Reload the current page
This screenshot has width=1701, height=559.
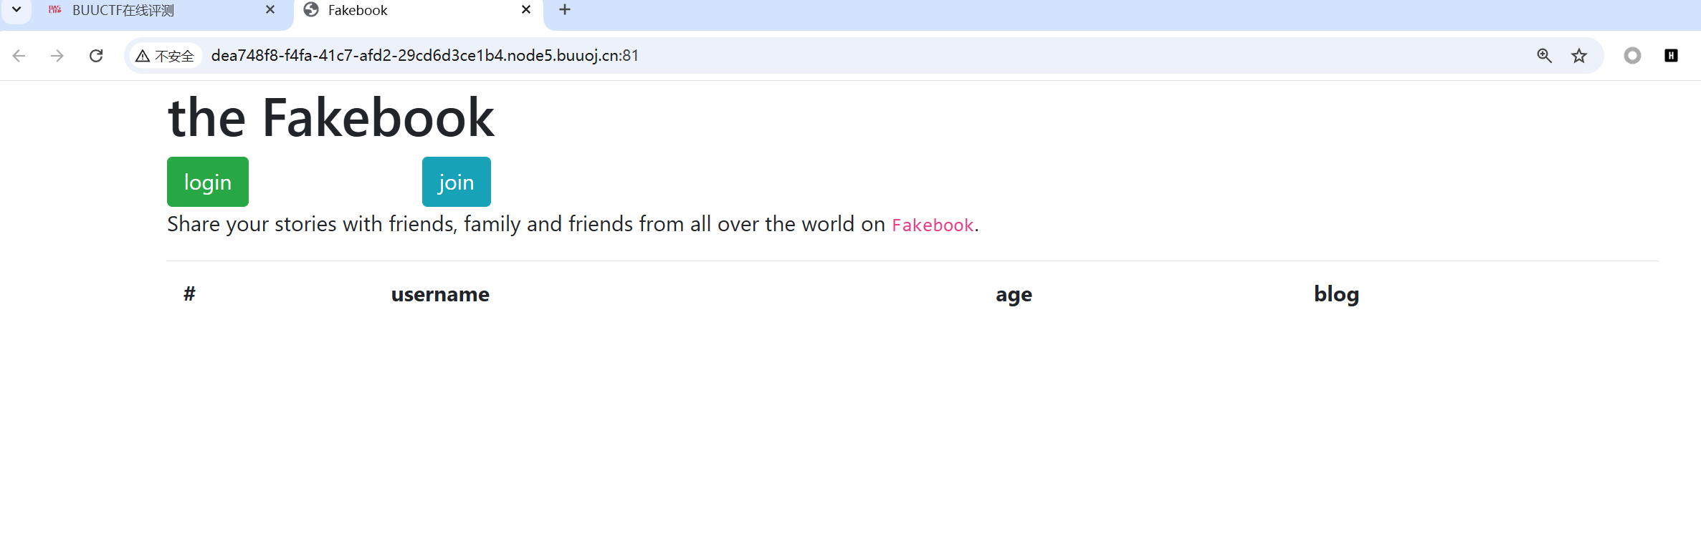click(x=96, y=56)
